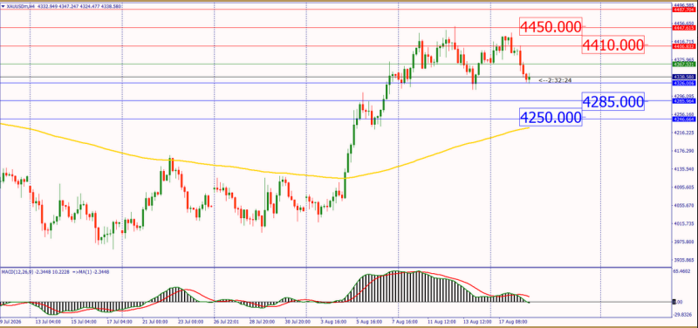This screenshot has height=328, width=698.
Task: Click the MACD scale value -29.8326
Action: (683, 314)
